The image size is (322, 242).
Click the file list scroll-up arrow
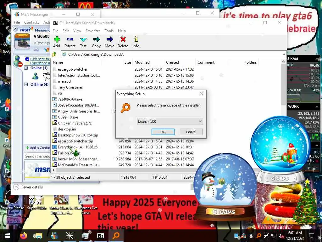coord(284,61)
